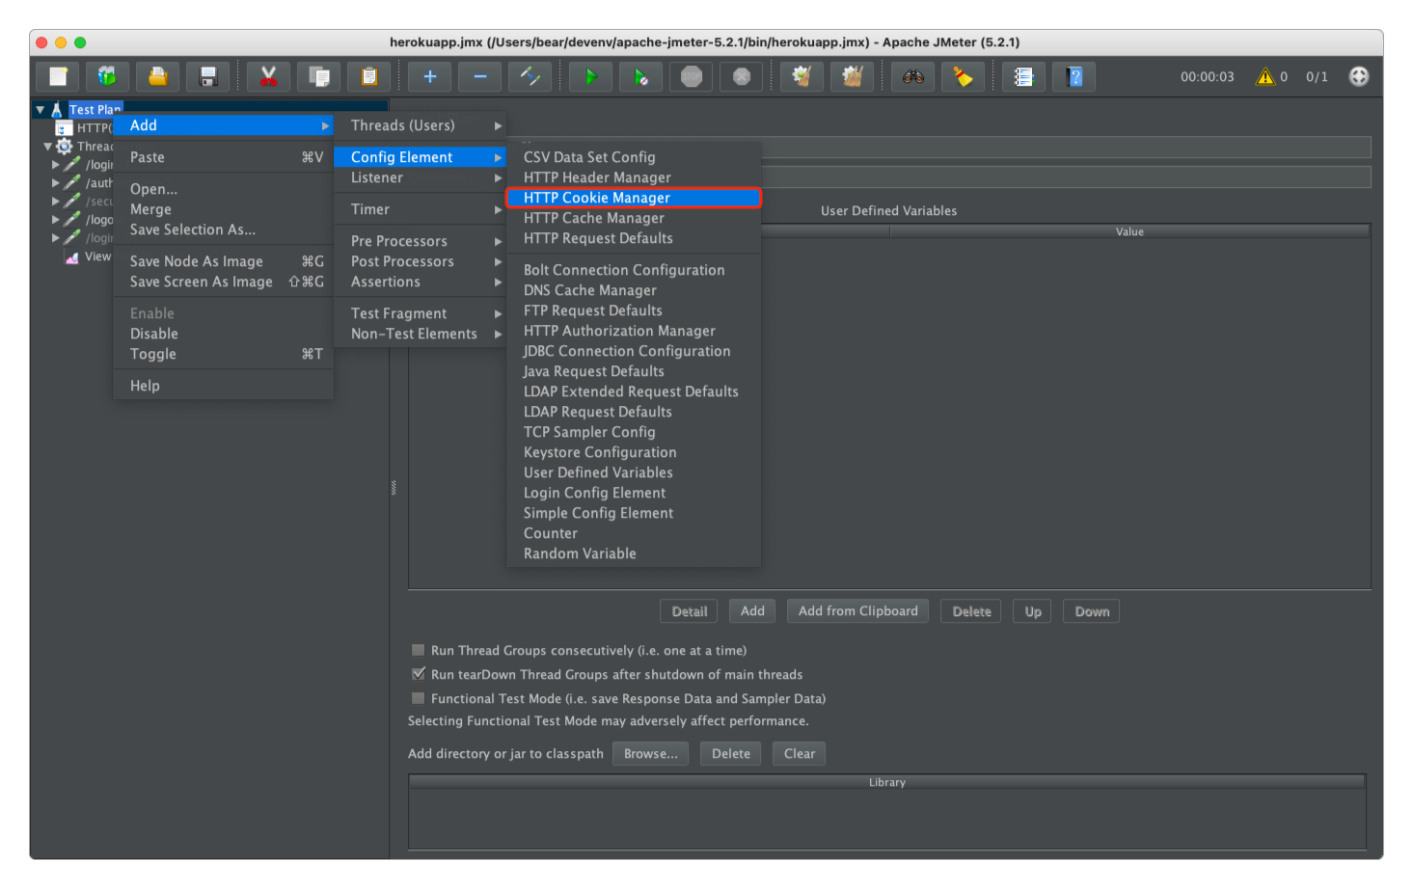Click the Add variable button
1413x889 pixels.
pyautogui.click(x=752, y=611)
